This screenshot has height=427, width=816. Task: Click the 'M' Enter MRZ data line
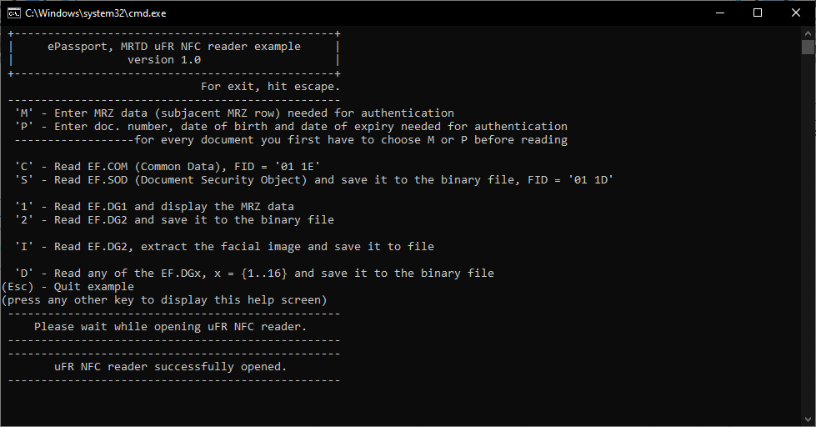click(x=234, y=113)
